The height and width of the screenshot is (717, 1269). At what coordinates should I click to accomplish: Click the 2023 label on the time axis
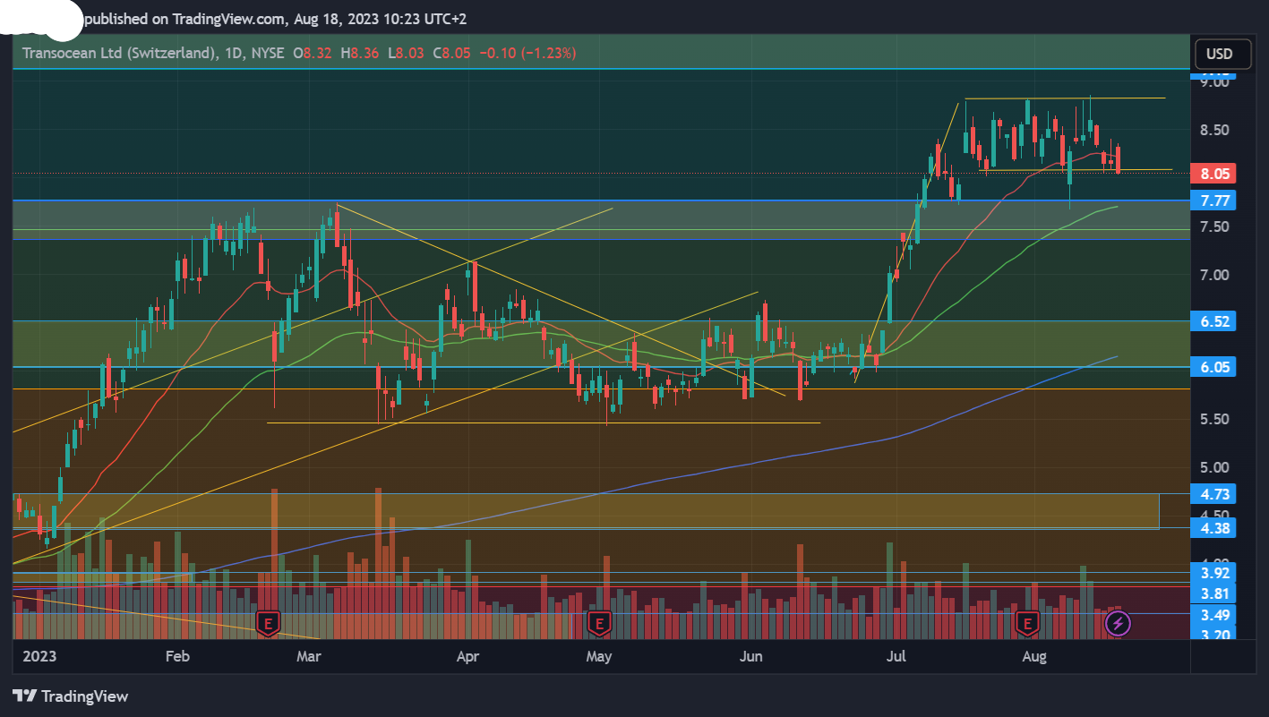(x=39, y=656)
